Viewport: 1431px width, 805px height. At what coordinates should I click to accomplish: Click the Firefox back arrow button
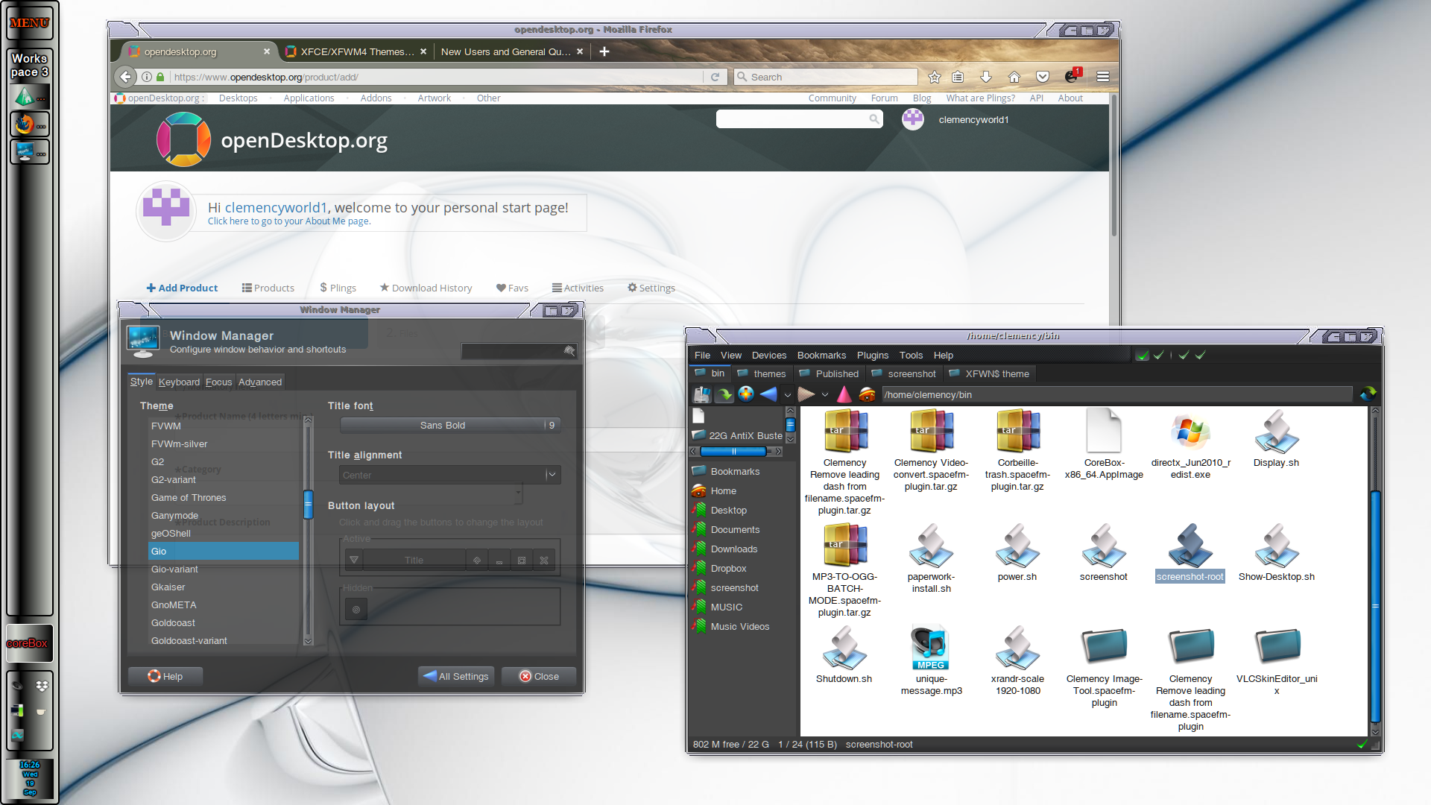pos(125,77)
